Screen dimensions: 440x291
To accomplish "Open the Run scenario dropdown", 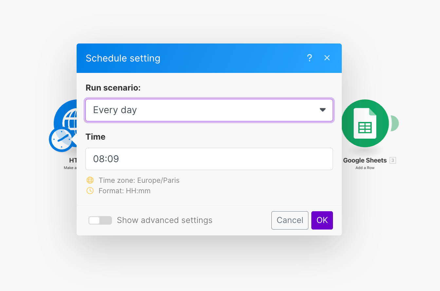I will 209,110.
